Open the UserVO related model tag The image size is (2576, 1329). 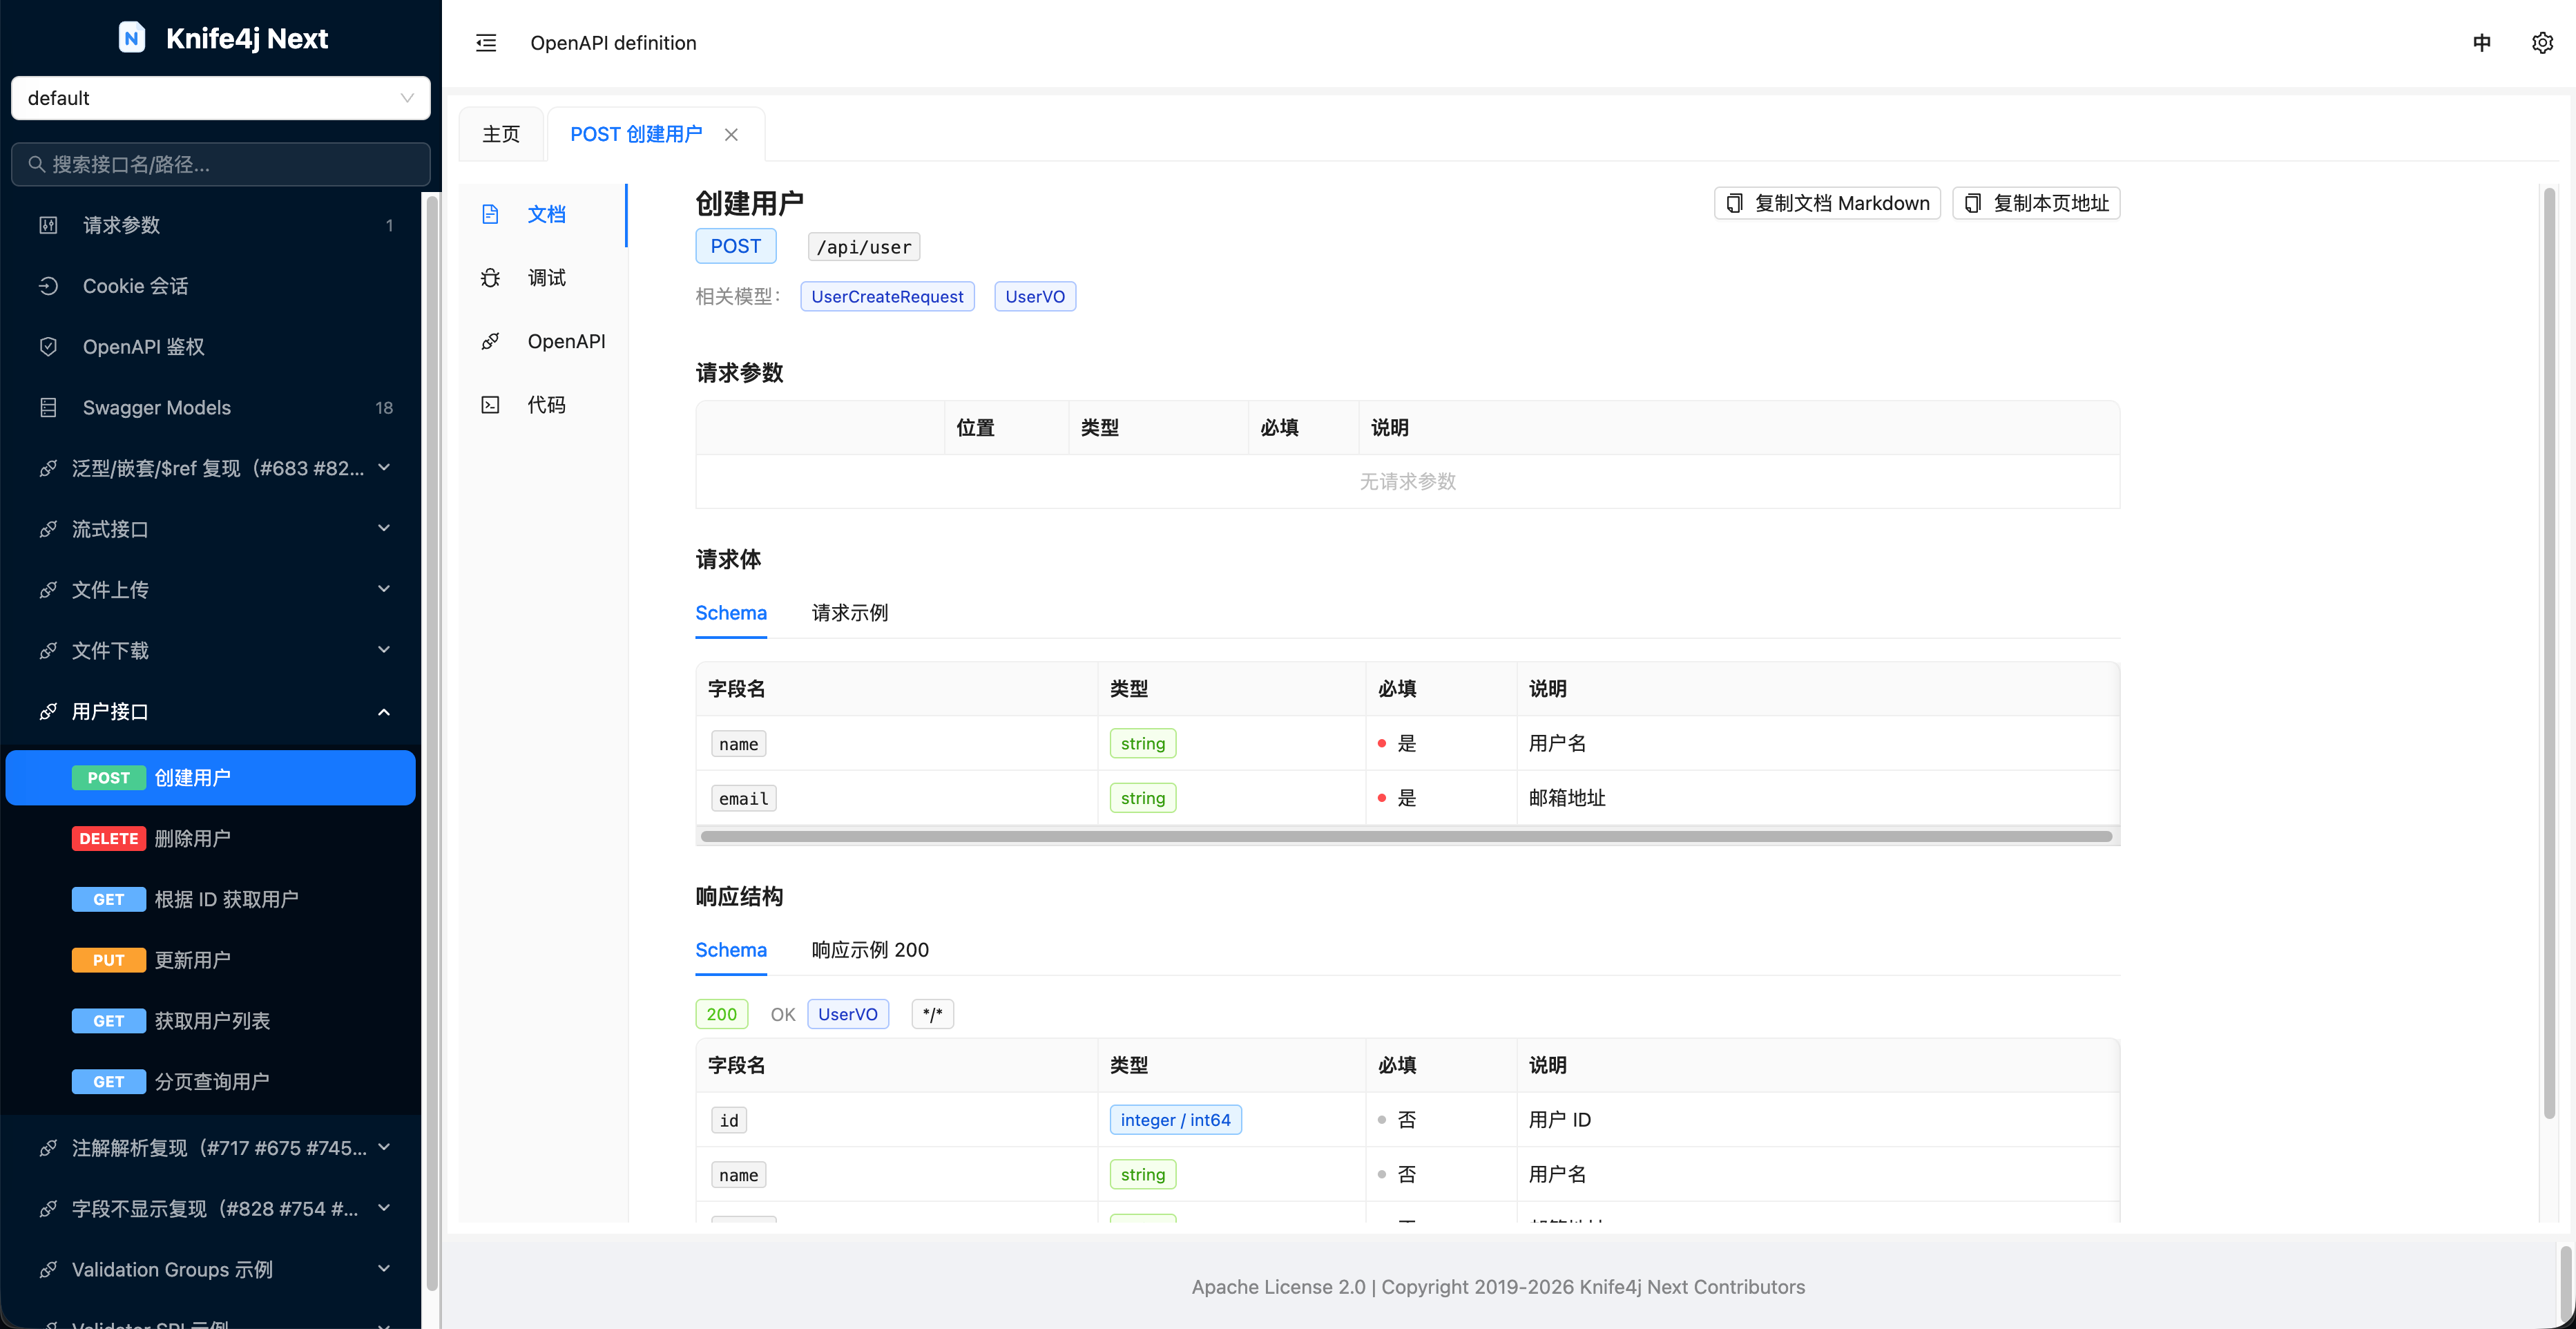tap(1035, 297)
